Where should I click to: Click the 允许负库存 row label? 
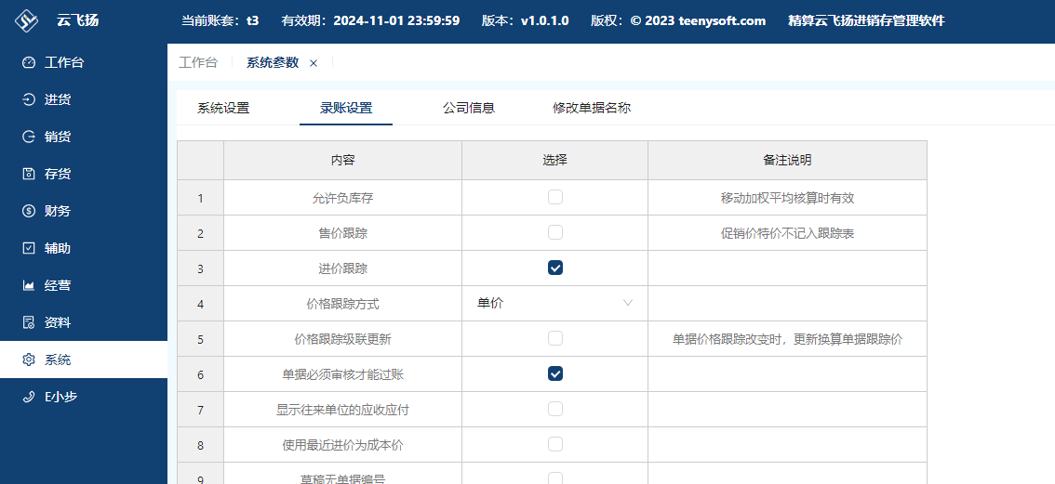coord(342,198)
